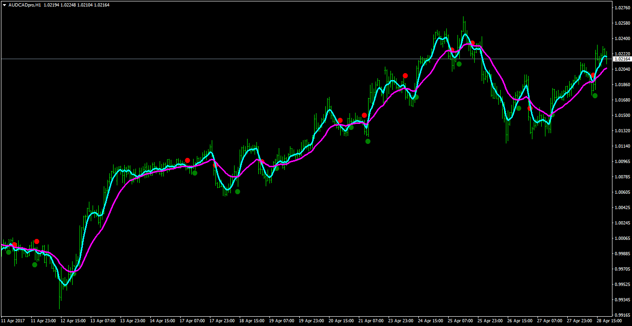Image resolution: width=632 pixels, height=326 pixels.
Task: Click the 0.99165 price axis label
Action: point(622,315)
